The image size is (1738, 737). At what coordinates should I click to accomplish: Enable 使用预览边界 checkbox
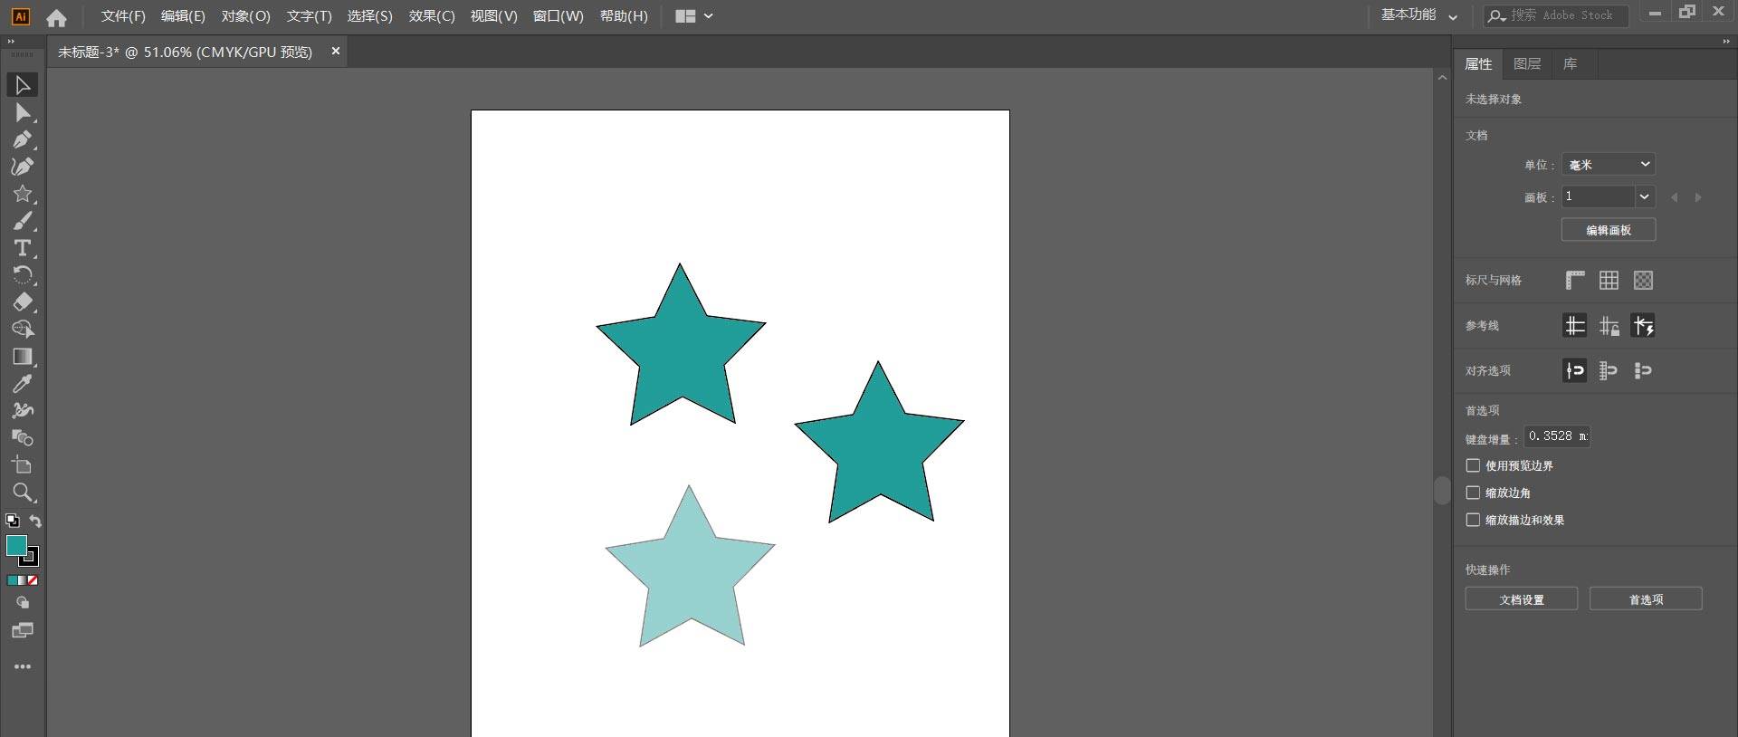pos(1473,465)
